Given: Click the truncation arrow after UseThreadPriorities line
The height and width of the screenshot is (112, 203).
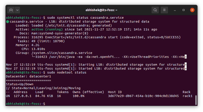Looking at the screenshot, I should click(186, 57).
